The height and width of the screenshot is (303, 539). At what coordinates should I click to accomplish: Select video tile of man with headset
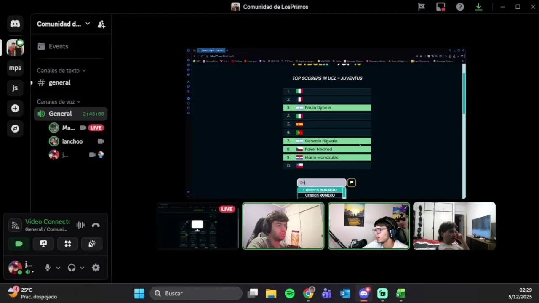(283, 226)
